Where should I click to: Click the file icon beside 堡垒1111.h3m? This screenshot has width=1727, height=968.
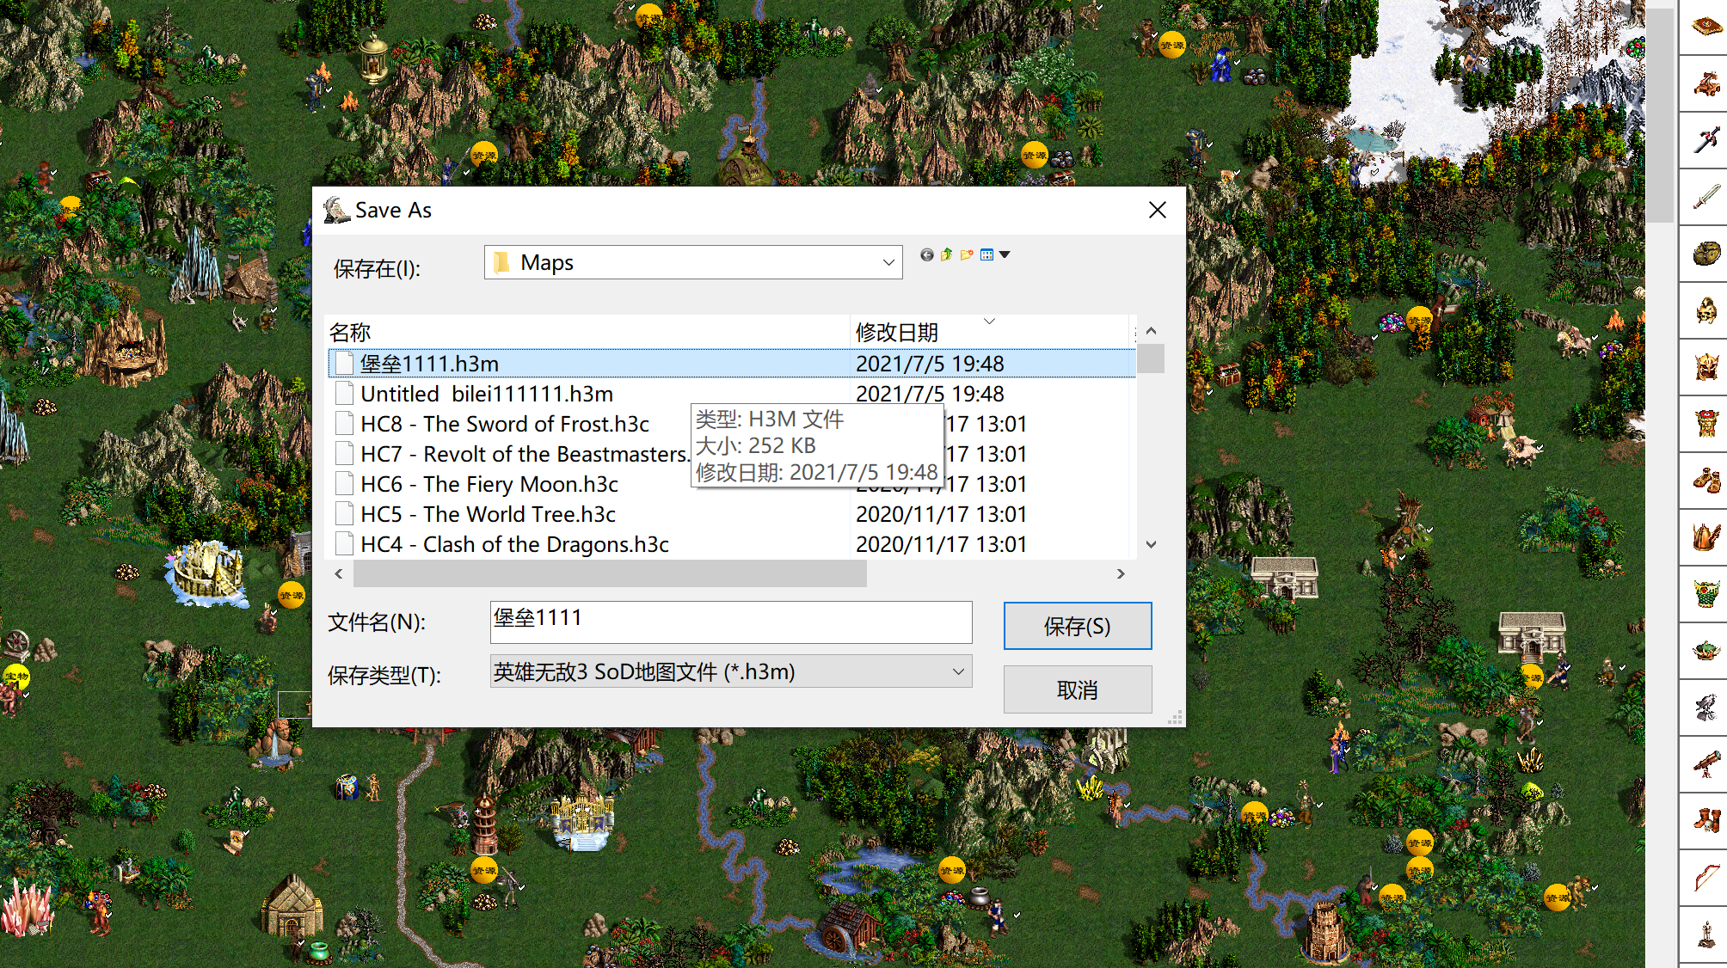[344, 364]
